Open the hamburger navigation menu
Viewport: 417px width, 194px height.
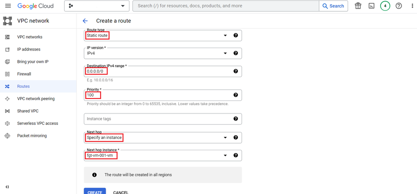pos(8,6)
